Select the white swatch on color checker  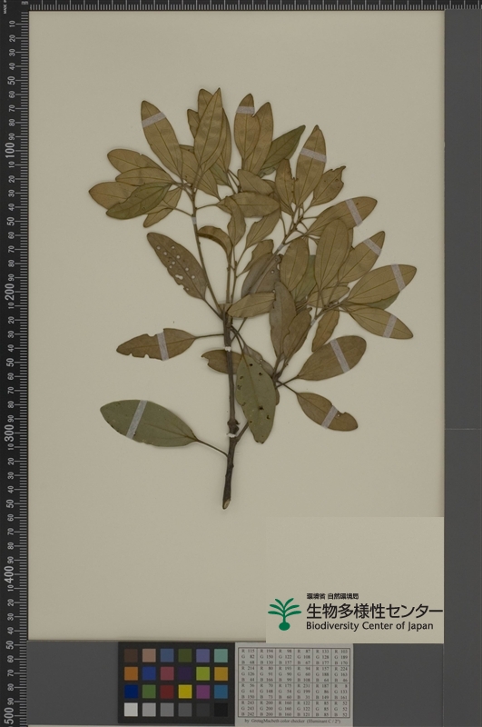click(131, 710)
